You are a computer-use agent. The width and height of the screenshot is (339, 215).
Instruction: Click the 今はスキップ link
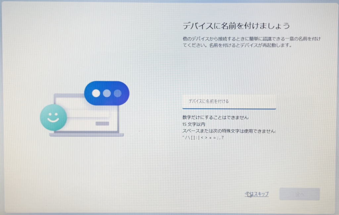(x=257, y=194)
